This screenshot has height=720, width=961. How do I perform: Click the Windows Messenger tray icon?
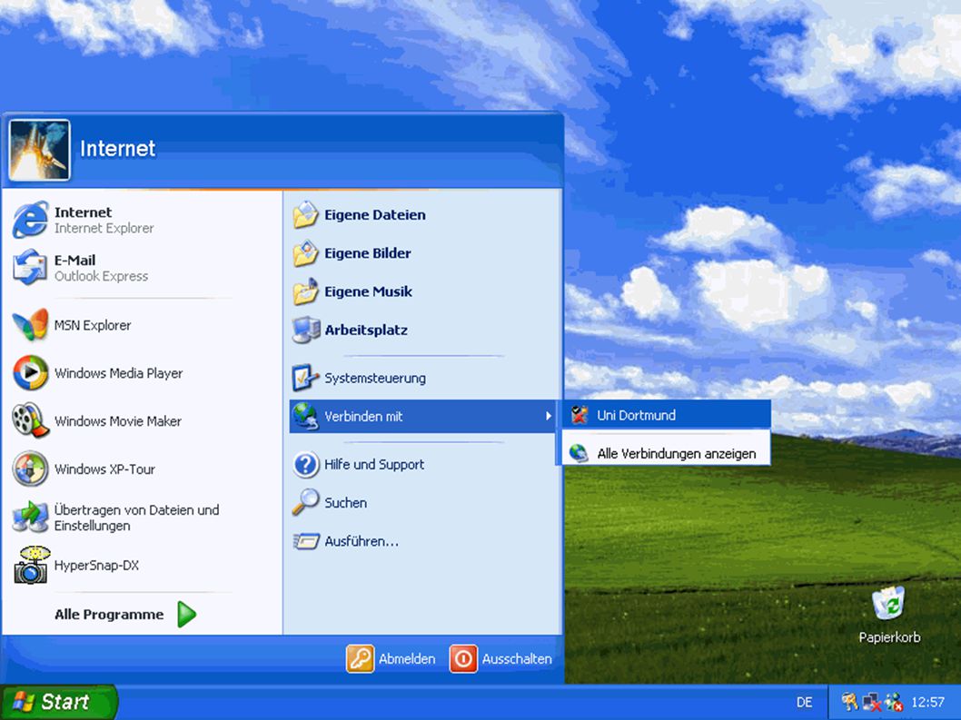coord(894,702)
